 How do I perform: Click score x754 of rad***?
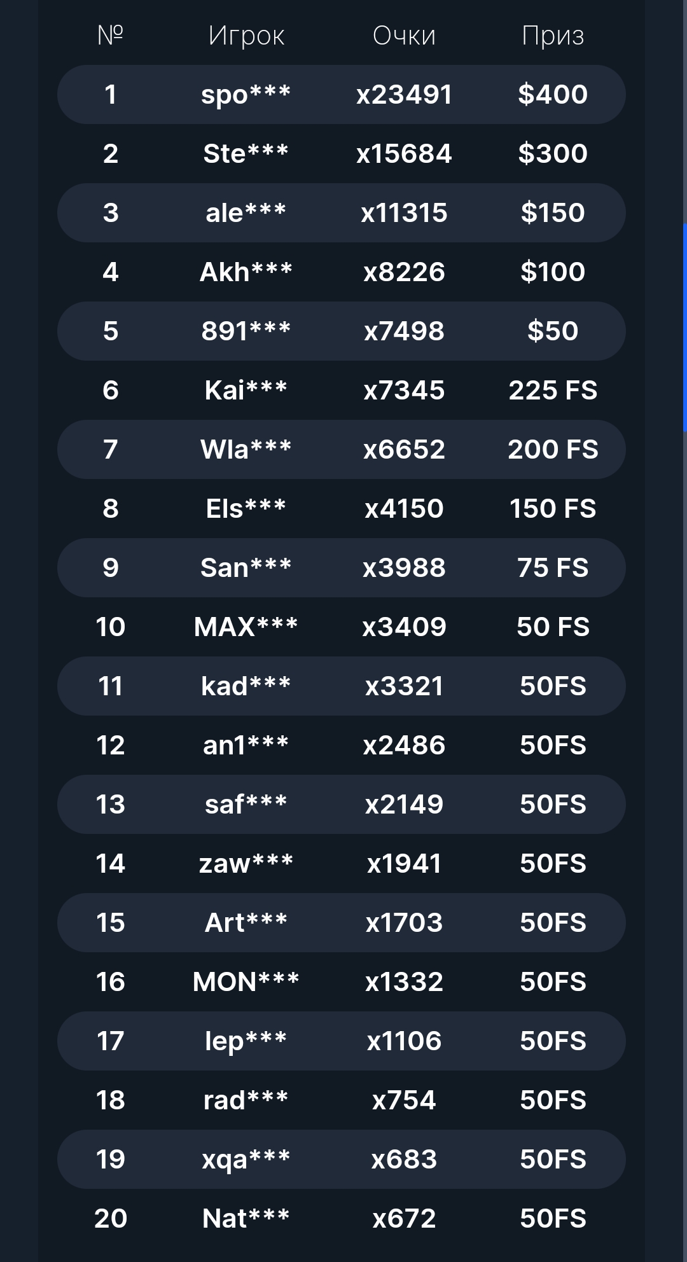[404, 1100]
